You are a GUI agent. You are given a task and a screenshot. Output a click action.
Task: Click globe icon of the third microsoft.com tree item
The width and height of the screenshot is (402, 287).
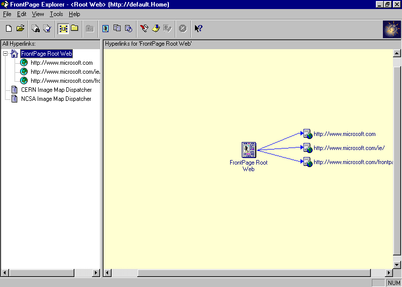(24, 80)
